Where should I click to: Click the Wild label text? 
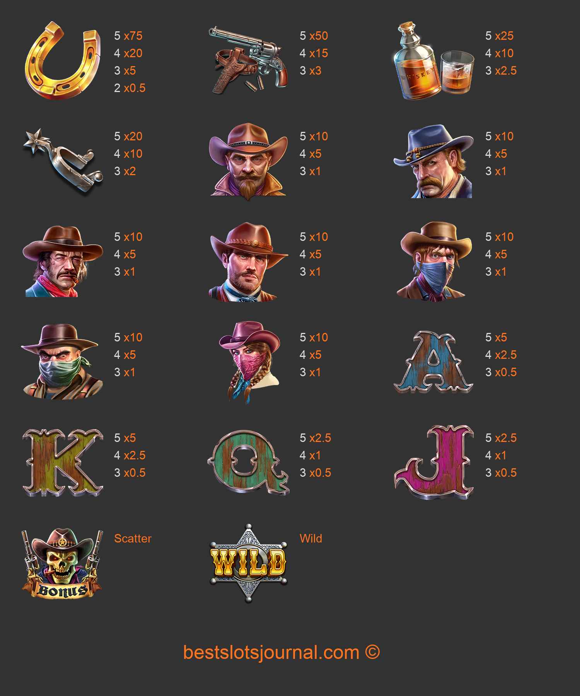(x=311, y=538)
